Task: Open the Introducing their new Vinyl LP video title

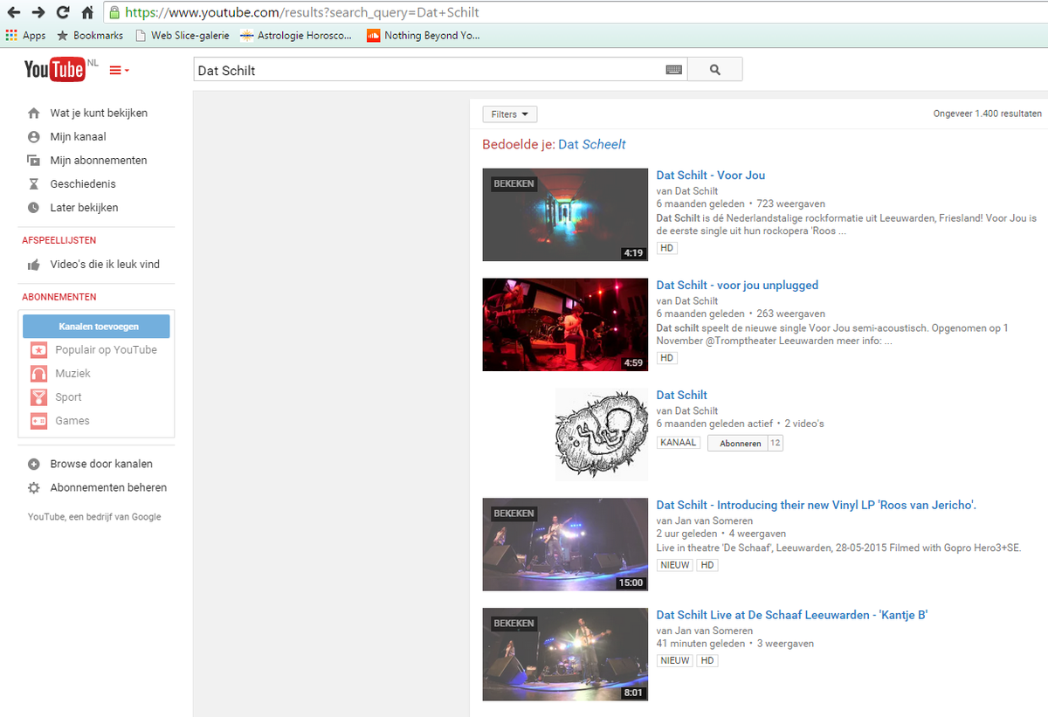Action: tap(817, 506)
